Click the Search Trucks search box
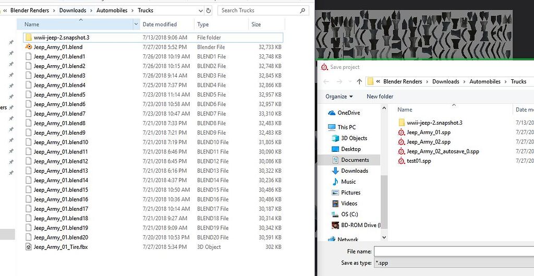 point(263,10)
